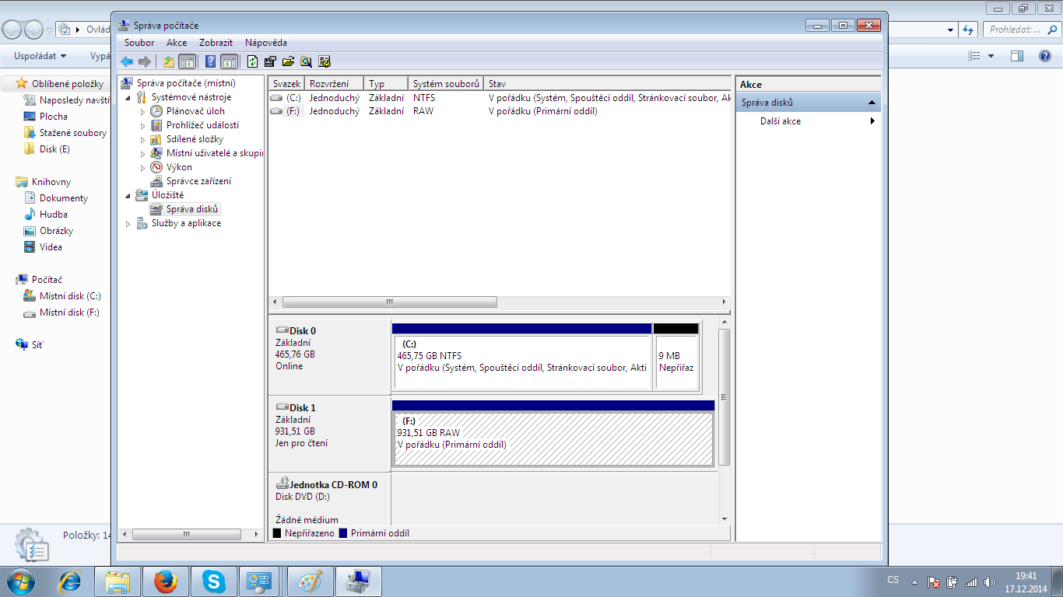
Task: Click the blue Help question mark icon
Action: (210, 62)
